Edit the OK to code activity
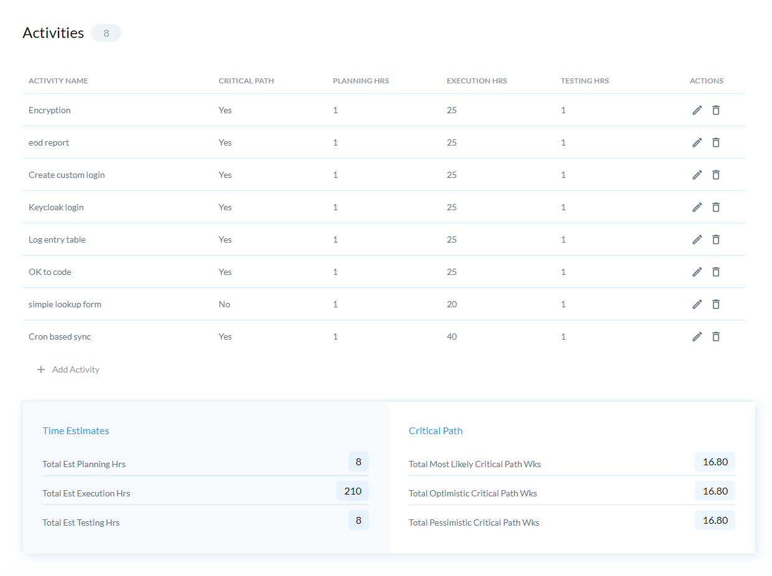 (x=697, y=272)
